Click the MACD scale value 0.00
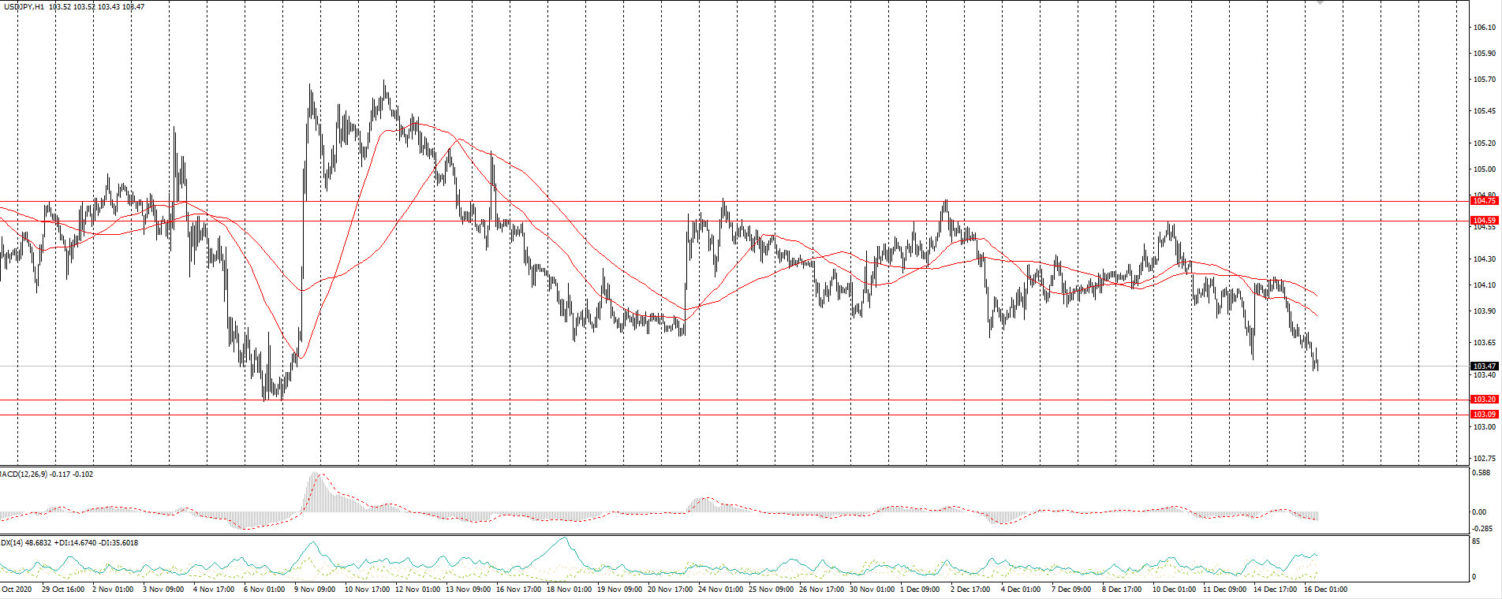 tap(1479, 512)
